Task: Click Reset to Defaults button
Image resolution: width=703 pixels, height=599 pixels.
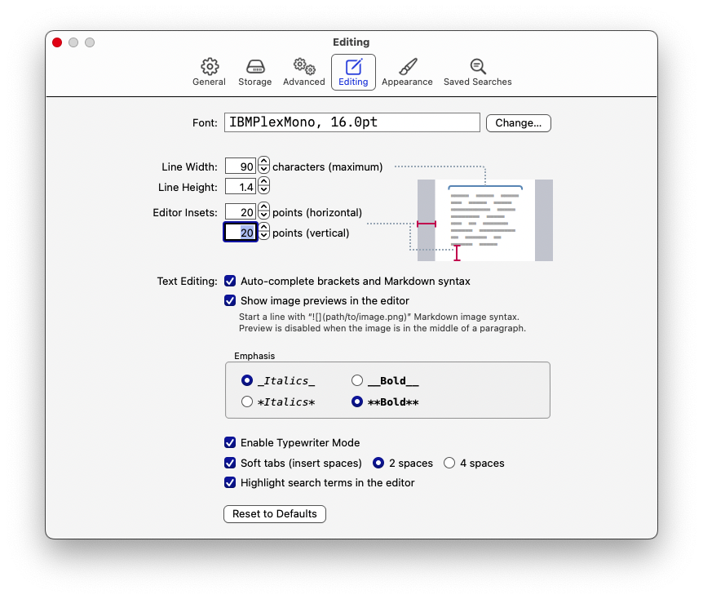Action: 275,514
